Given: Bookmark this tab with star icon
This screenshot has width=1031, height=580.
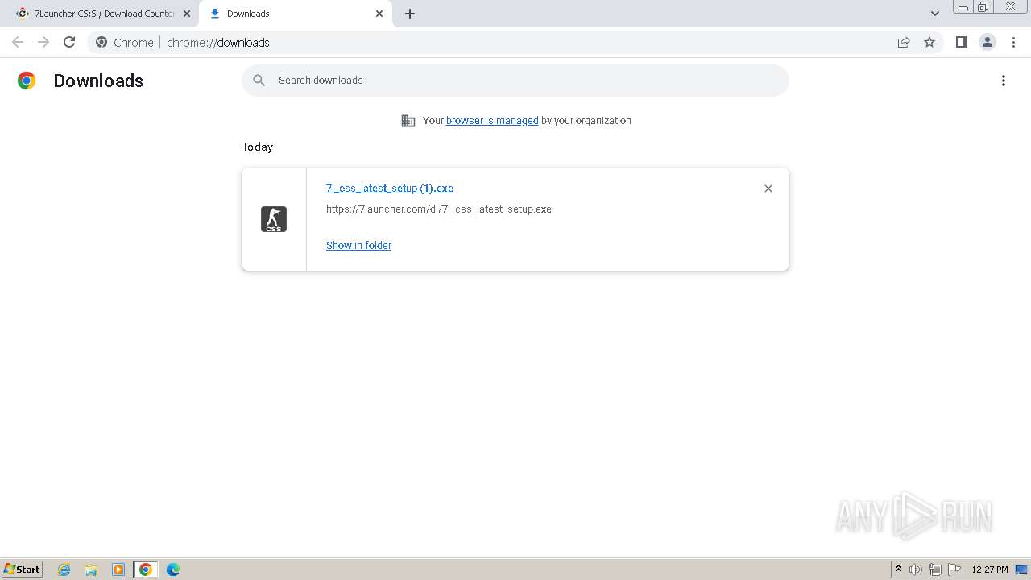Looking at the screenshot, I should tap(930, 42).
